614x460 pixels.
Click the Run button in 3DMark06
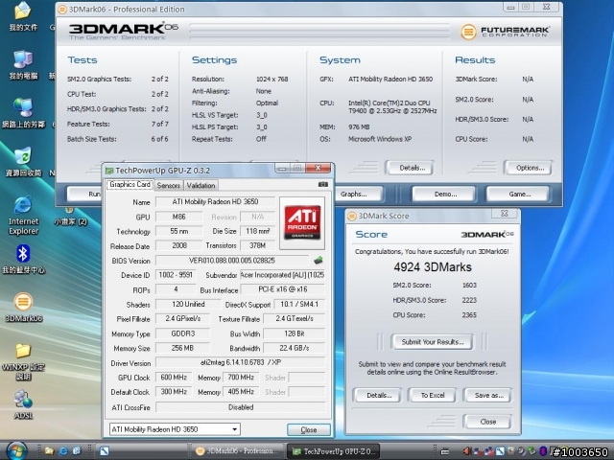click(84, 194)
